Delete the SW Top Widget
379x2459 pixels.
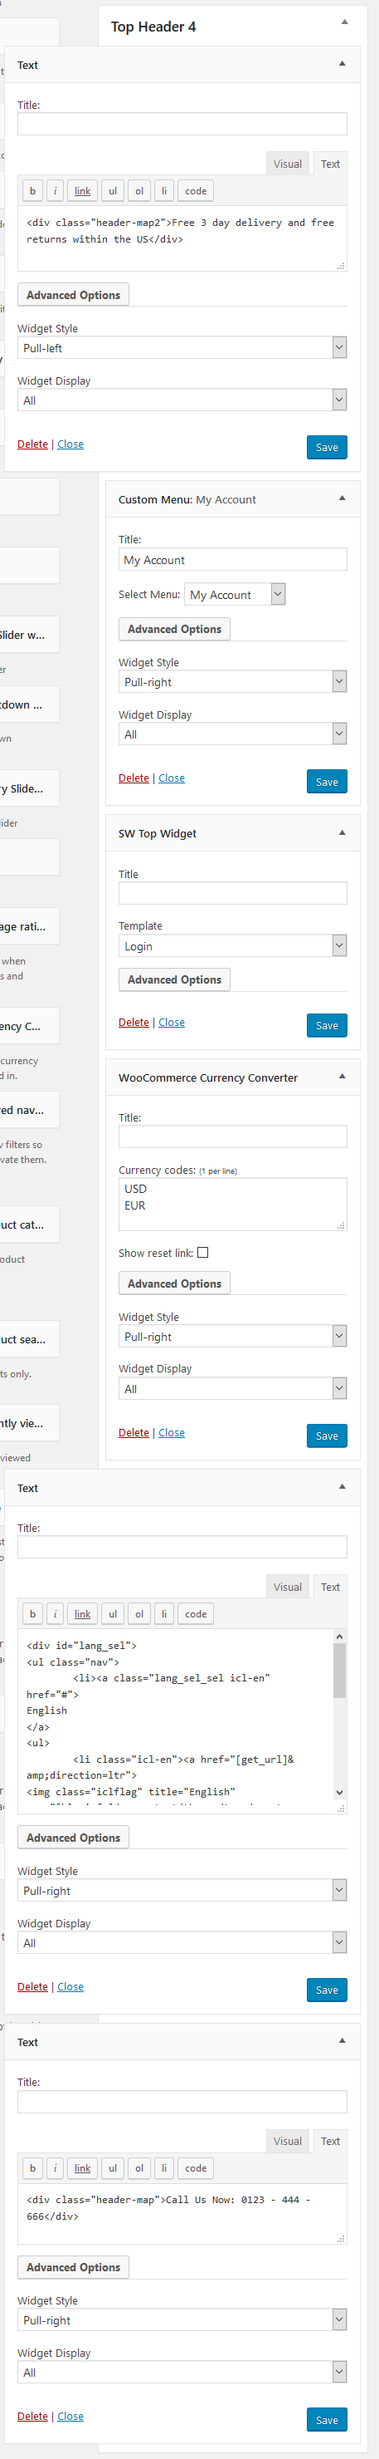(134, 1023)
